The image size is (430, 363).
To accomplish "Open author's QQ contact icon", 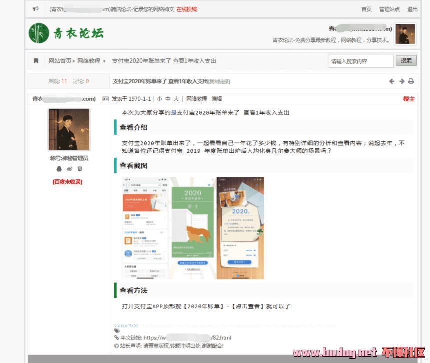I will [x=60, y=169].
